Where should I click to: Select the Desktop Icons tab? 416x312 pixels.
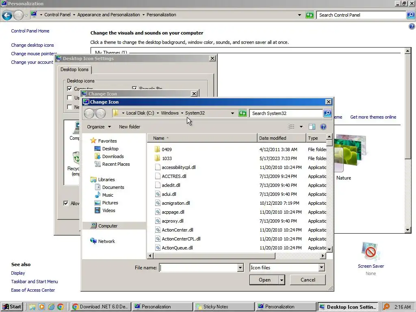[74, 69]
